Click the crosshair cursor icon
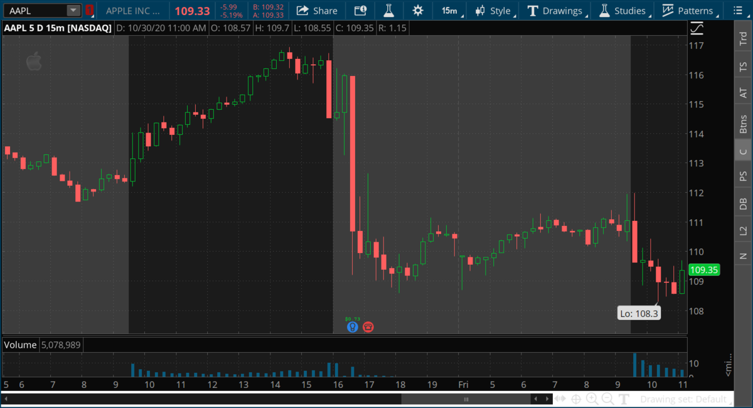The image size is (753, 408). pyautogui.click(x=577, y=399)
